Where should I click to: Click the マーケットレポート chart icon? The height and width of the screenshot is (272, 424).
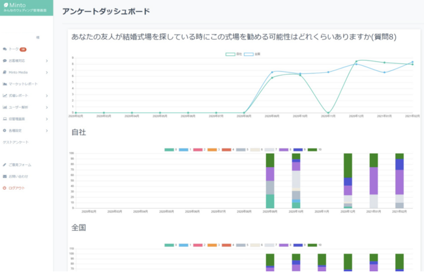(5, 84)
